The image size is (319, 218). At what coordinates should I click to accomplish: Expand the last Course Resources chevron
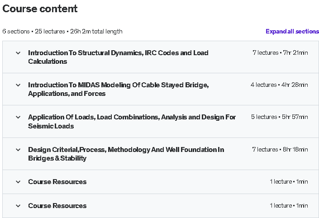click(18, 206)
